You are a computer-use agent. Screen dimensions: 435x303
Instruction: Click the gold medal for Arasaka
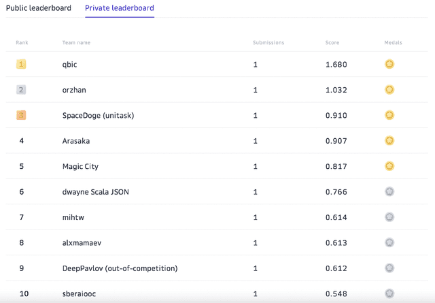click(x=389, y=141)
